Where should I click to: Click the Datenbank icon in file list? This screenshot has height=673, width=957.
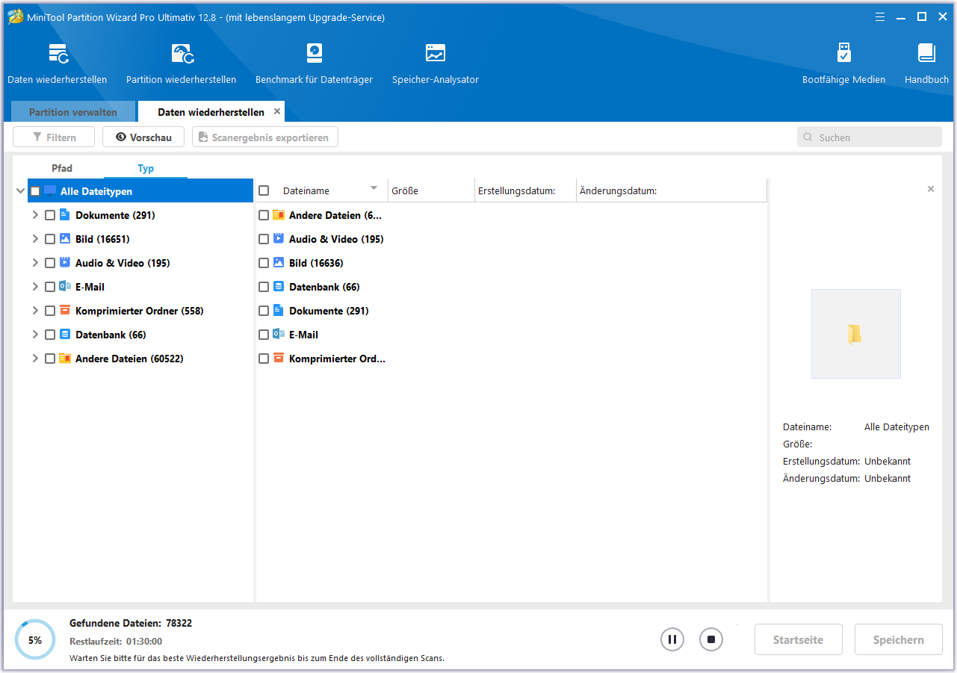click(279, 287)
